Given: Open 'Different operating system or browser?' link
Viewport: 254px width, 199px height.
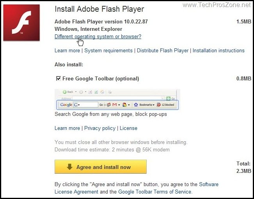Looking at the screenshot, I should (98, 36).
